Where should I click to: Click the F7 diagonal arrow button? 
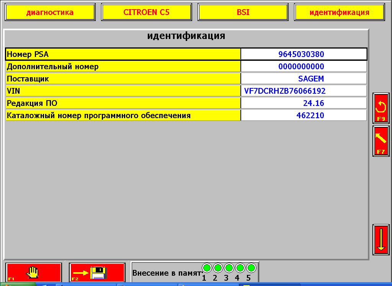pos(381,141)
